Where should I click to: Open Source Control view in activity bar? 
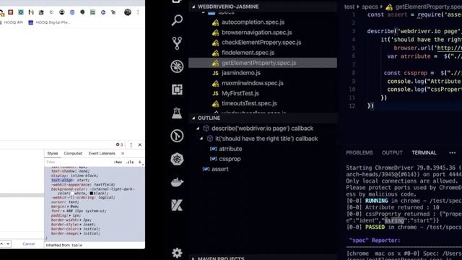click(177, 43)
